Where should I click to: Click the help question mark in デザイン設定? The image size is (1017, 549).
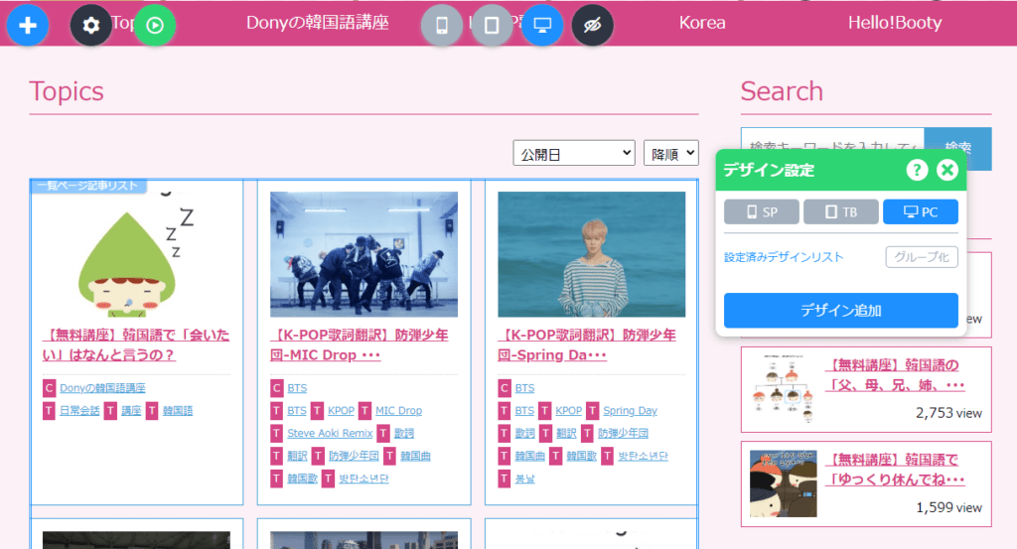click(917, 170)
